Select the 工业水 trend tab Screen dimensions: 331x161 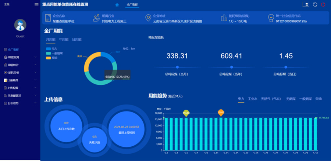[x=252, y=99]
